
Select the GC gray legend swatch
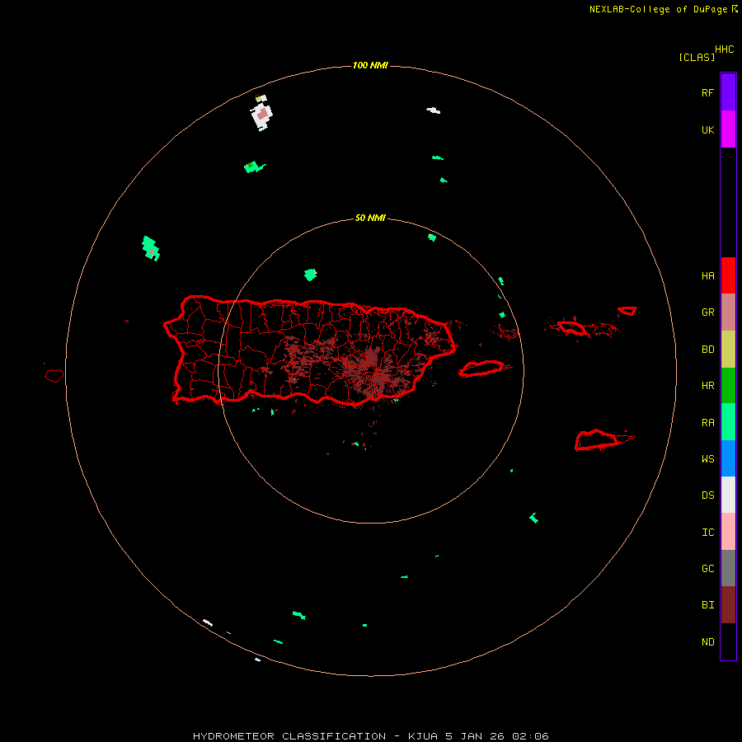[728, 568]
